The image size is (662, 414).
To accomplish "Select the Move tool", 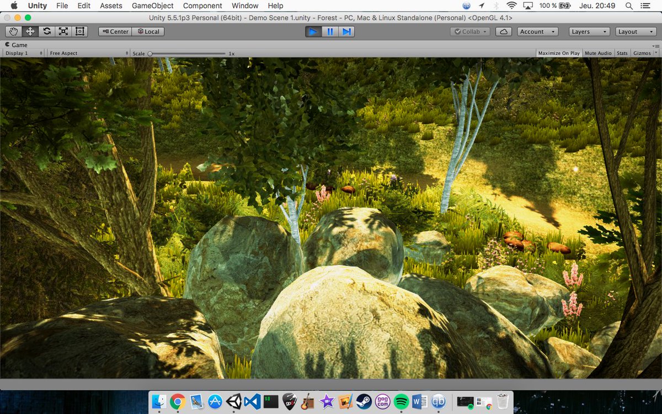I will tap(30, 31).
